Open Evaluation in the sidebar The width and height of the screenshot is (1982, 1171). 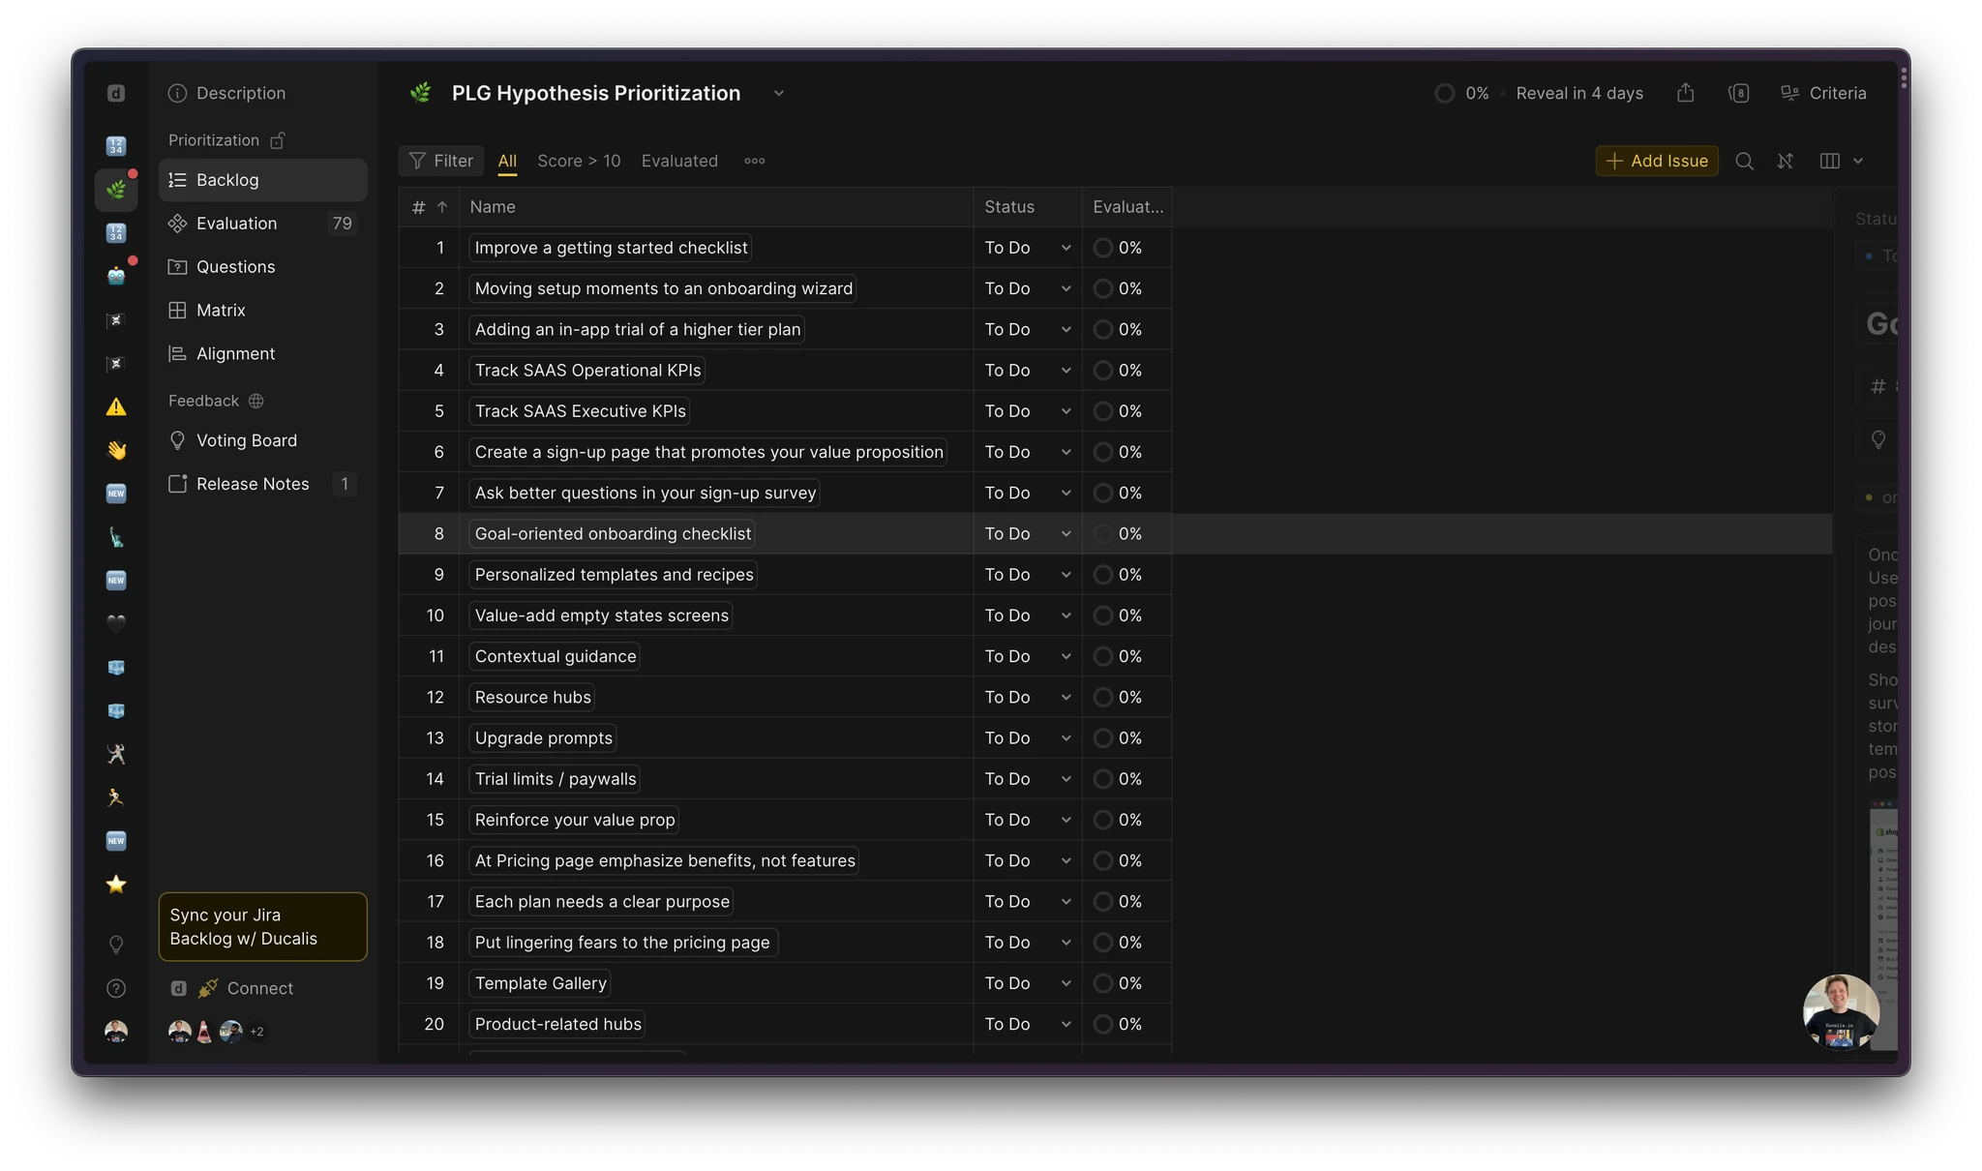(263, 224)
